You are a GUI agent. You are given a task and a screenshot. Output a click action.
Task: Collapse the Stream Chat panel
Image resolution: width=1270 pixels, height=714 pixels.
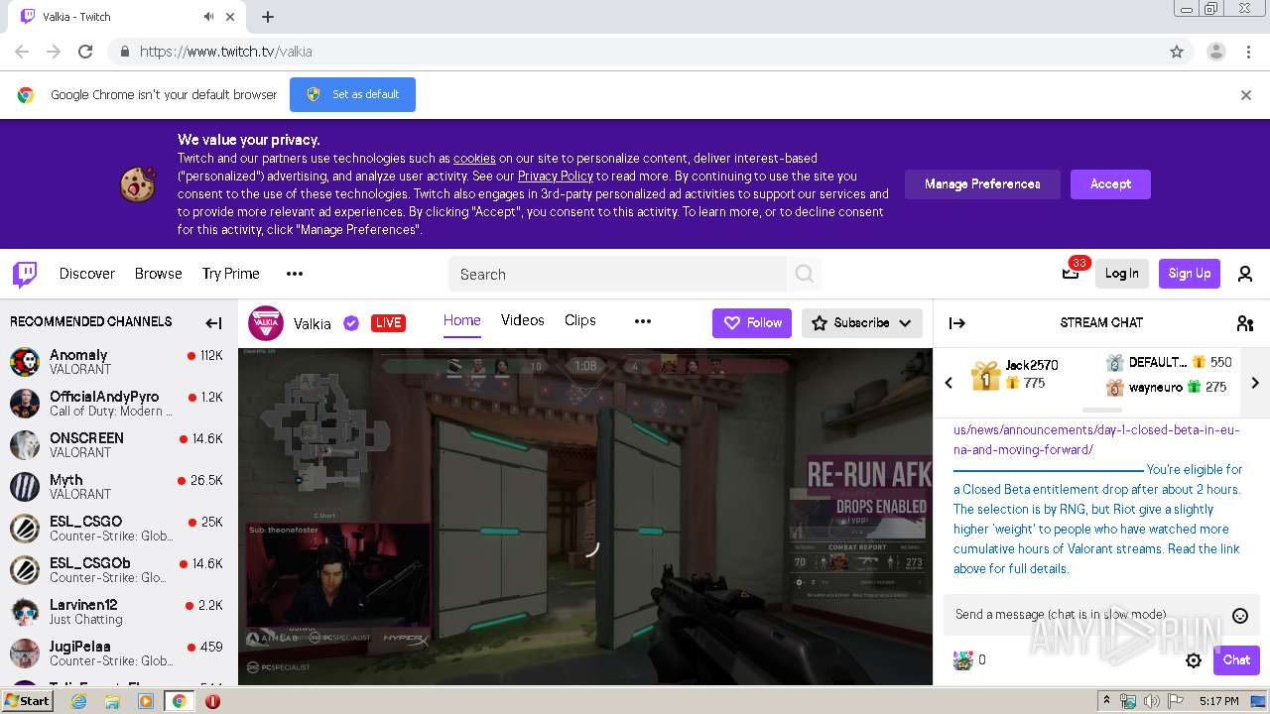pyautogui.click(x=957, y=322)
